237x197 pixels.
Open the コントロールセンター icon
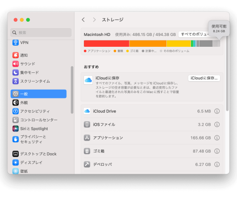click(x=15, y=120)
